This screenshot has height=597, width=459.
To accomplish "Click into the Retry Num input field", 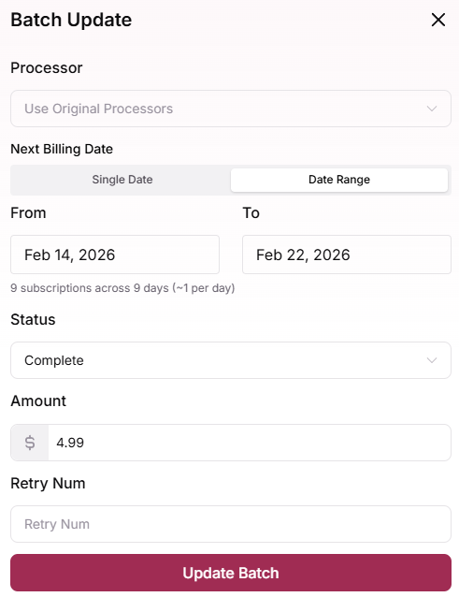I will (x=231, y=524).
